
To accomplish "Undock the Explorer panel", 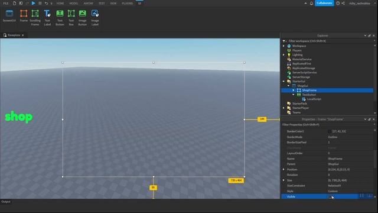I will (369, 35).
